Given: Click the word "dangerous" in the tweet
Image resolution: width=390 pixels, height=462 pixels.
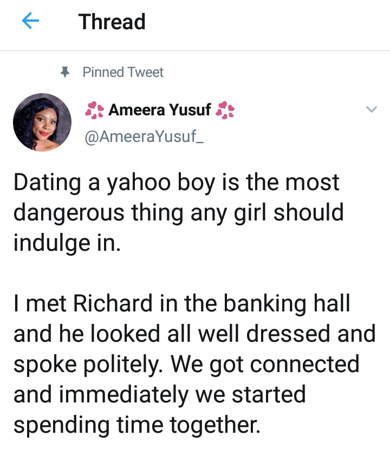Looking at the screenshot, I should [67, 212].
